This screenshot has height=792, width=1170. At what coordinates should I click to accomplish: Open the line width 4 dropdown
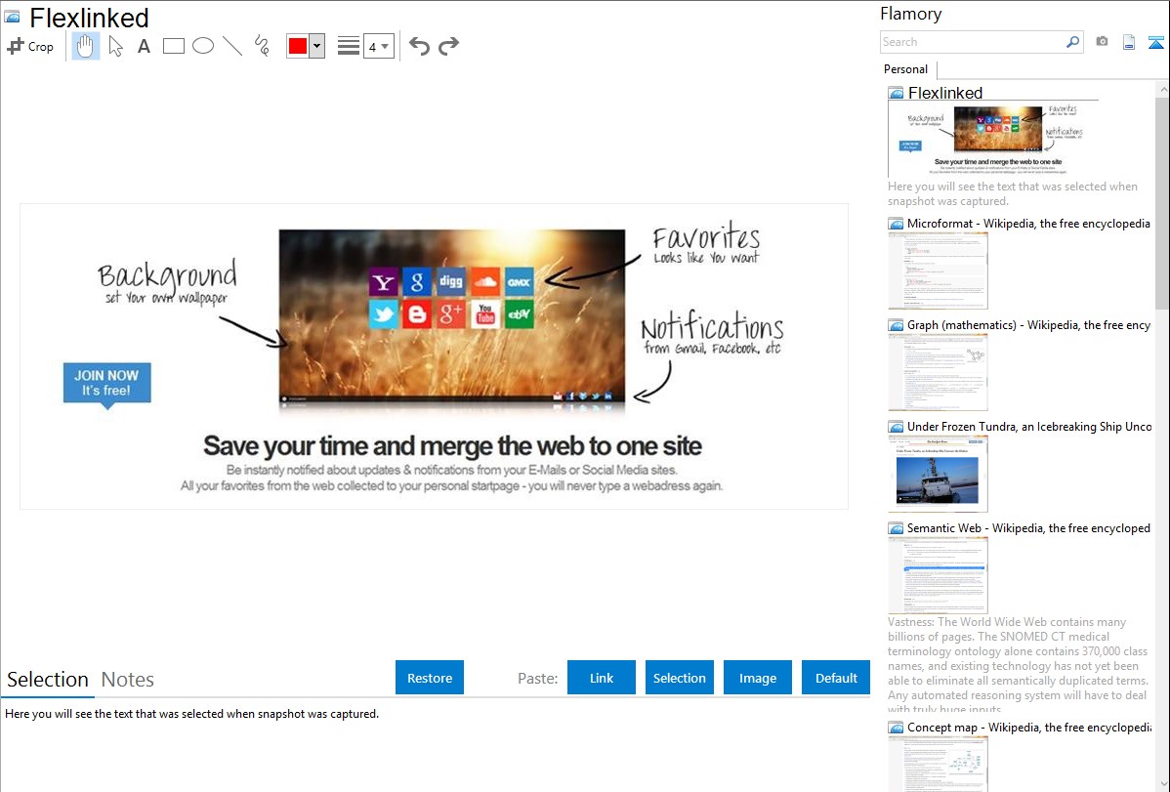pyautogui.click(x=379, y=46)
